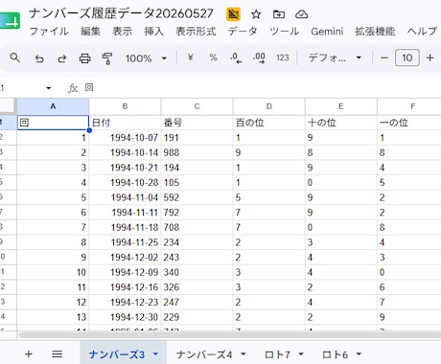Open the 表示形式 menu
This screenshot has height=364, width=441.
pos(196,32)
